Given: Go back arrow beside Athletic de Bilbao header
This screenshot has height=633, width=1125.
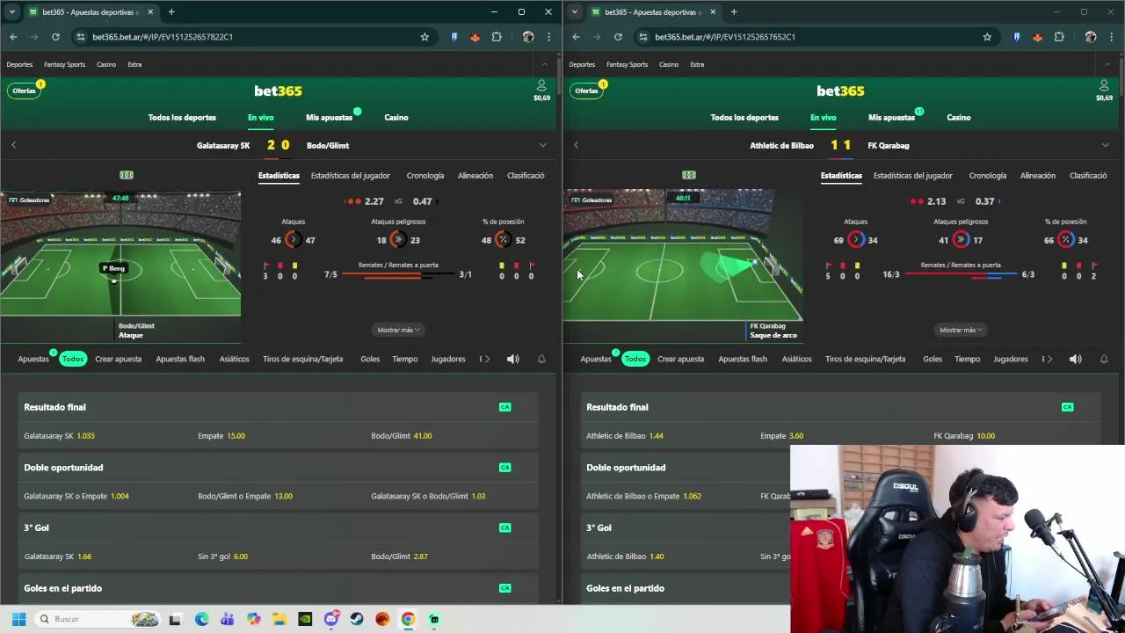Looking at the screenshot, I should coord(576,145).
